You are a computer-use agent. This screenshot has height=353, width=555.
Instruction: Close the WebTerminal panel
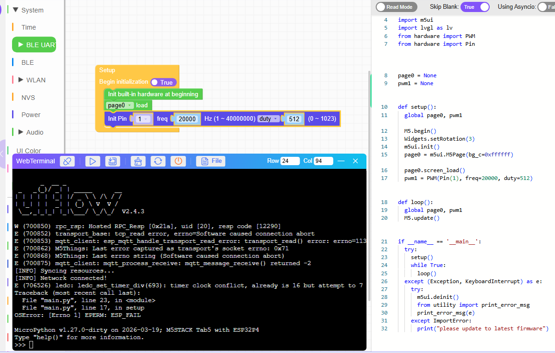(x=355, y=161)
